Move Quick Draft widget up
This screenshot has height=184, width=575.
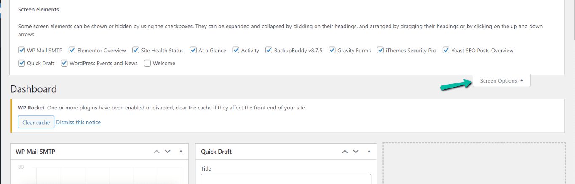coord(345,152)
